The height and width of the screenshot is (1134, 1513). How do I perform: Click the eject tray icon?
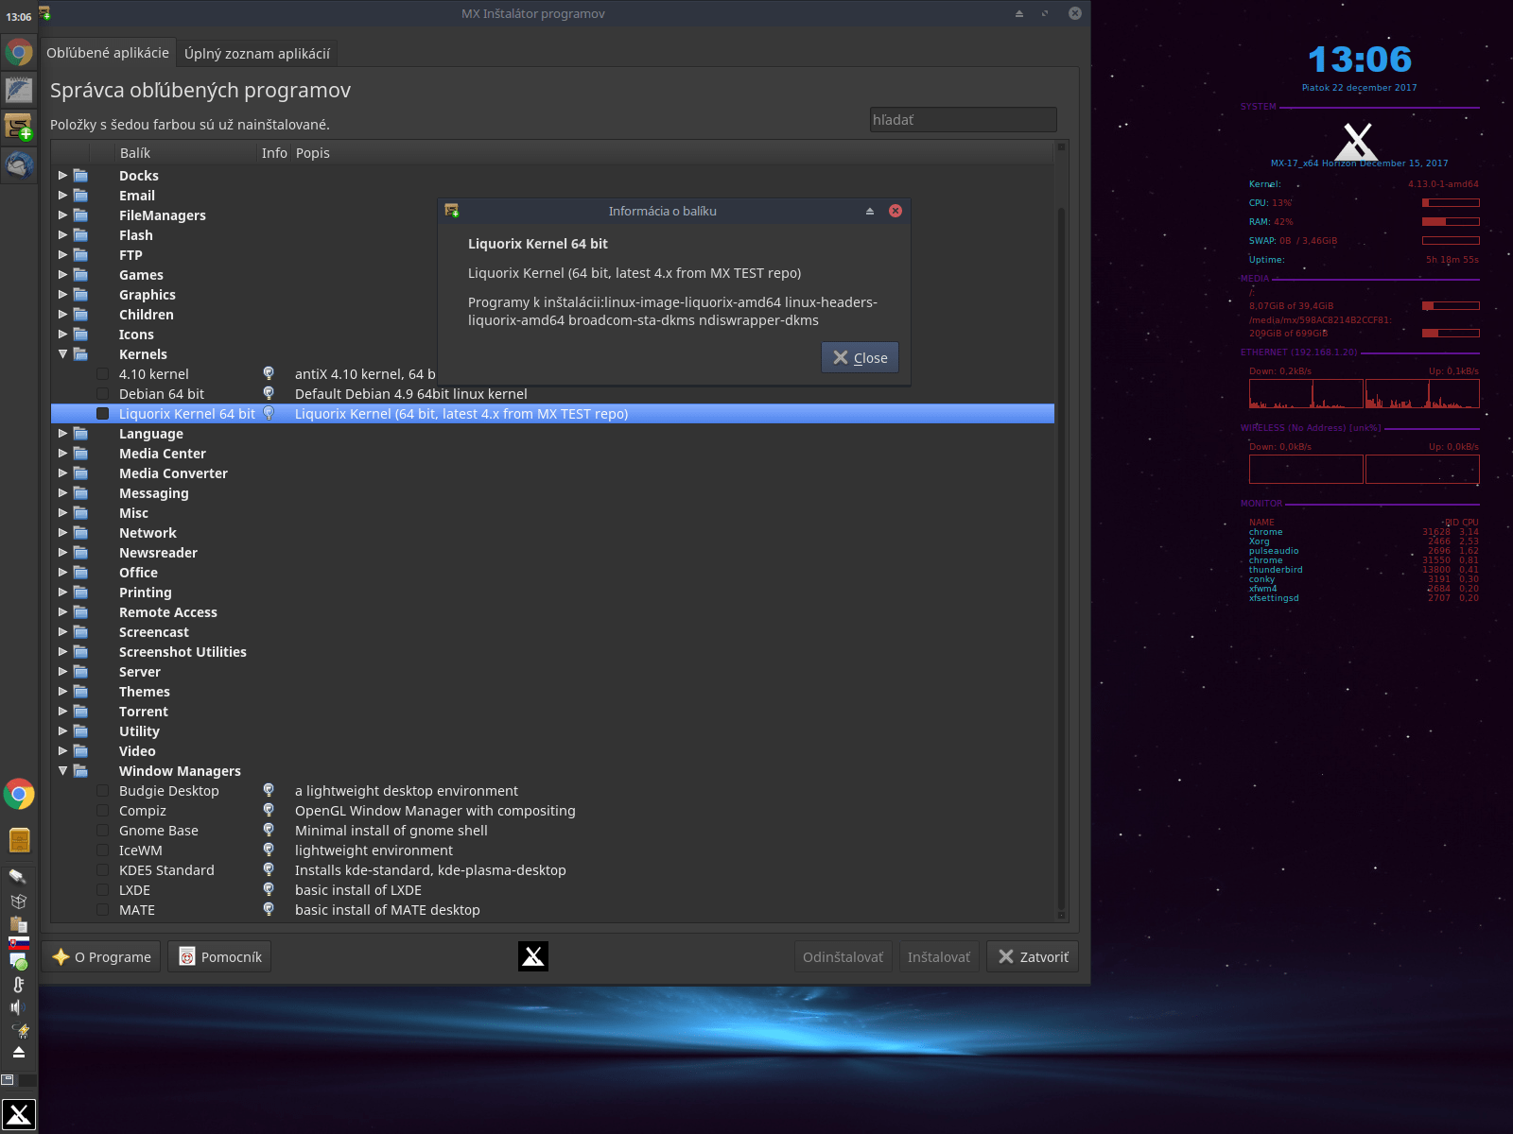pos(18,1052)
